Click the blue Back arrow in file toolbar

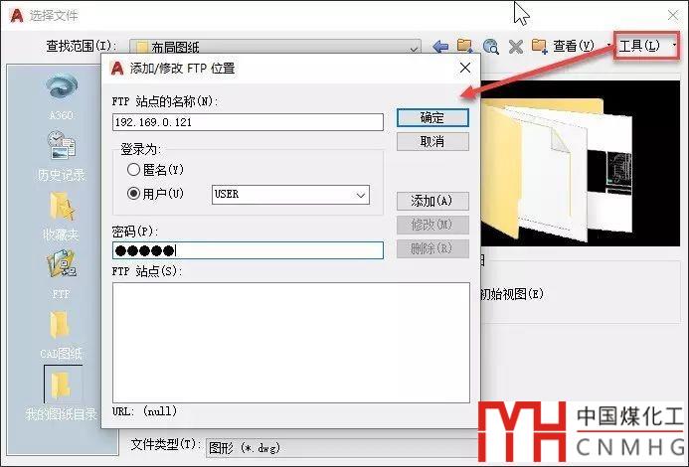(x=440, y=46)
